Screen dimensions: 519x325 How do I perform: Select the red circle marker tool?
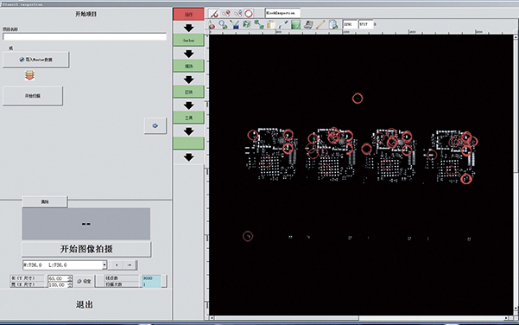pos(249,14)
